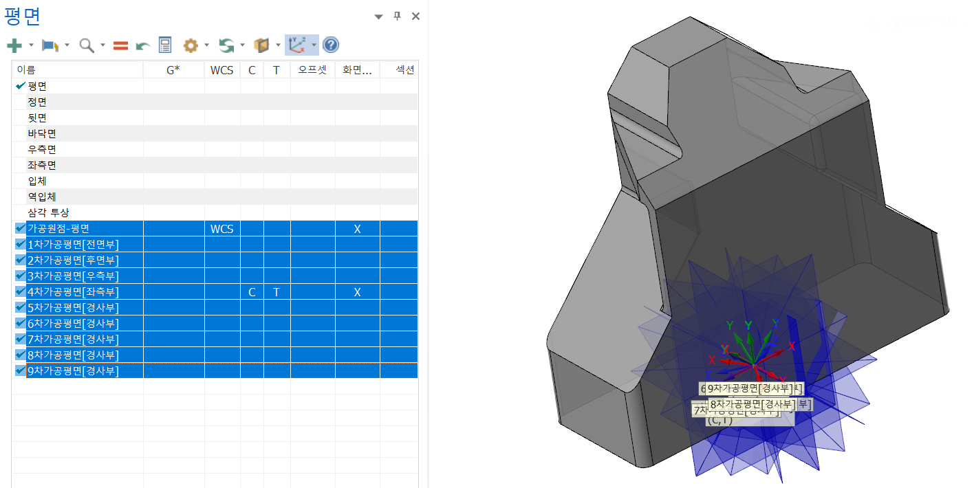Click C cell in 4차가공평면[좌측부] row

click(252, 292)
